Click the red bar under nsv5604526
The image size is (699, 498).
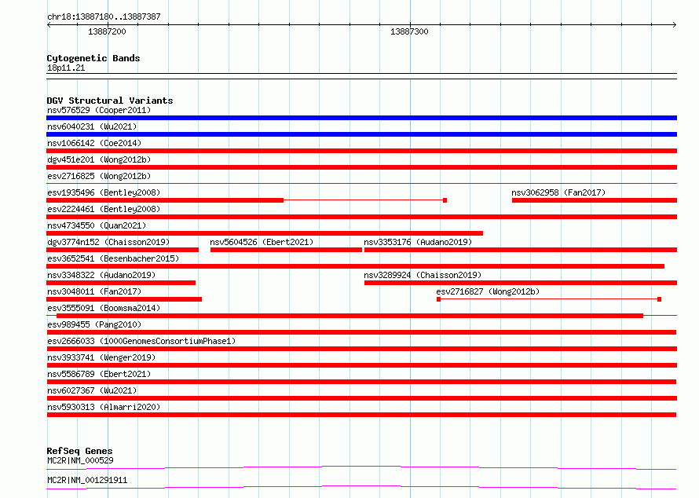(x=286, y=250)
